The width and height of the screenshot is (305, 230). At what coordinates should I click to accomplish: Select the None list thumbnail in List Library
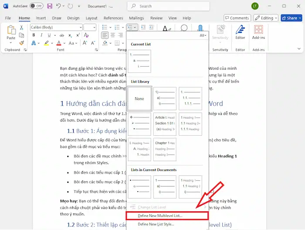coord(139,99)
